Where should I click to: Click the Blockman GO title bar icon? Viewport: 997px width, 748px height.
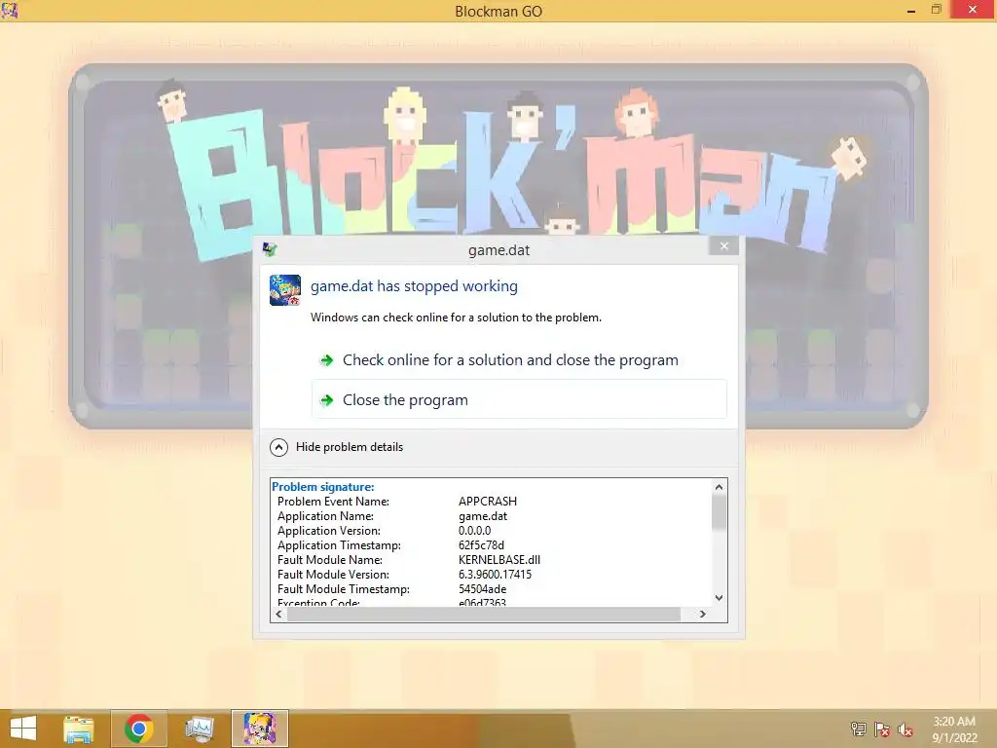pyautogui.click(x=10, y=10)
